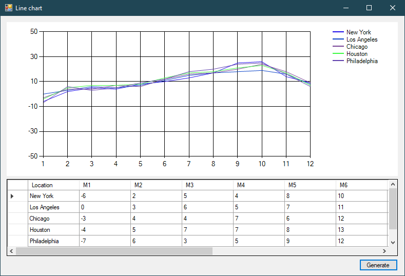Screen dimensions: 405x276
Task: Click Philadelphia's M1 cell showing -7
Action: (x=105, y=241)
